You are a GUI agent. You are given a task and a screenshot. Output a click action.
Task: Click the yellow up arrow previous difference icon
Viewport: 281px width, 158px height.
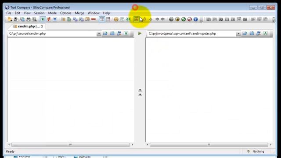[151, 19]
